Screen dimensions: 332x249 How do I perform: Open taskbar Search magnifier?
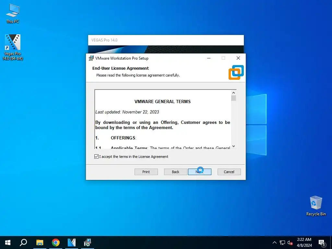click(23, 243)
